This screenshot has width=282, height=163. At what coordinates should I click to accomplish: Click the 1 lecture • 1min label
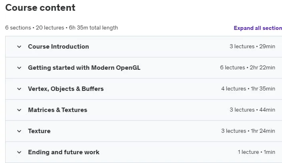click(256, 152)
